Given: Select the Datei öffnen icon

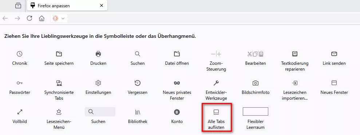Looking at the screenshot, I should click(x=177, y=54).
